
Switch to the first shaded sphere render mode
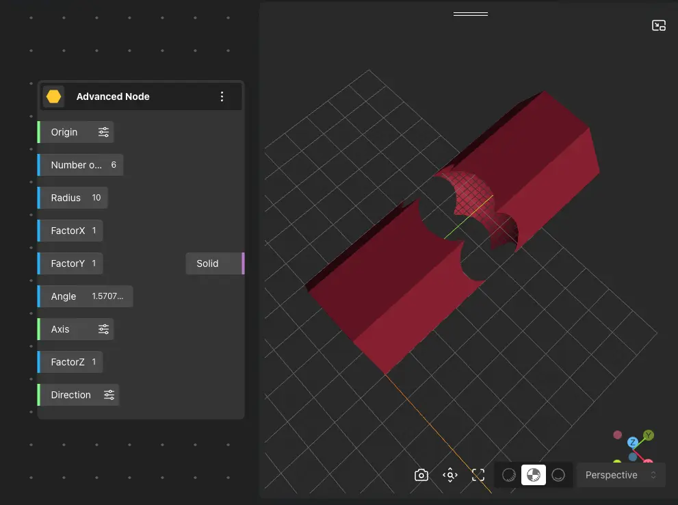coord(508,475)
